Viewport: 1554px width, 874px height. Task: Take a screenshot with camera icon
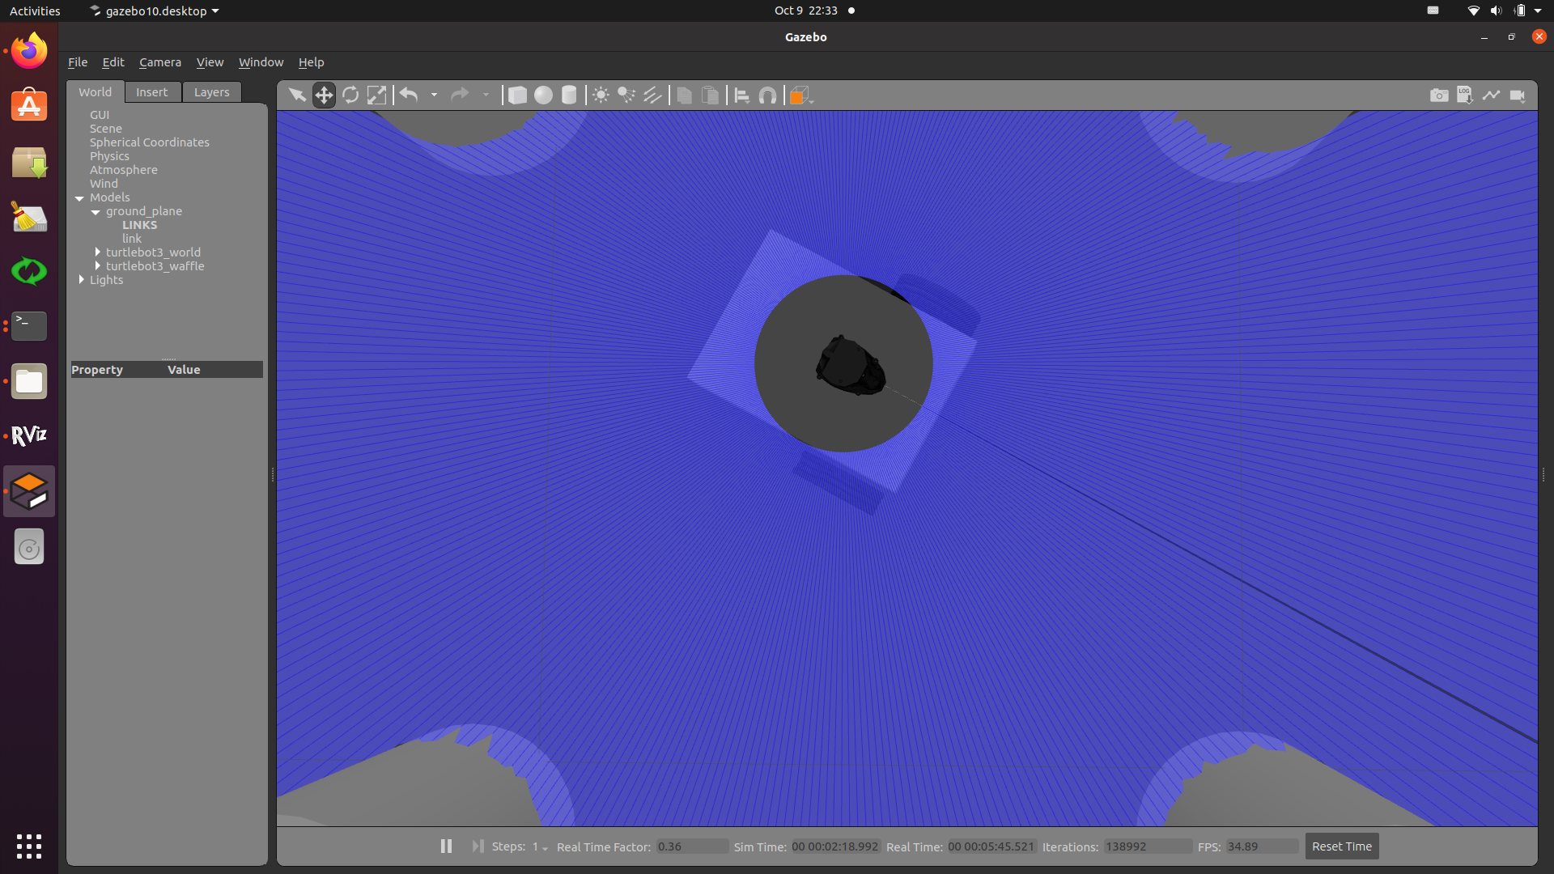point(1438,95)
